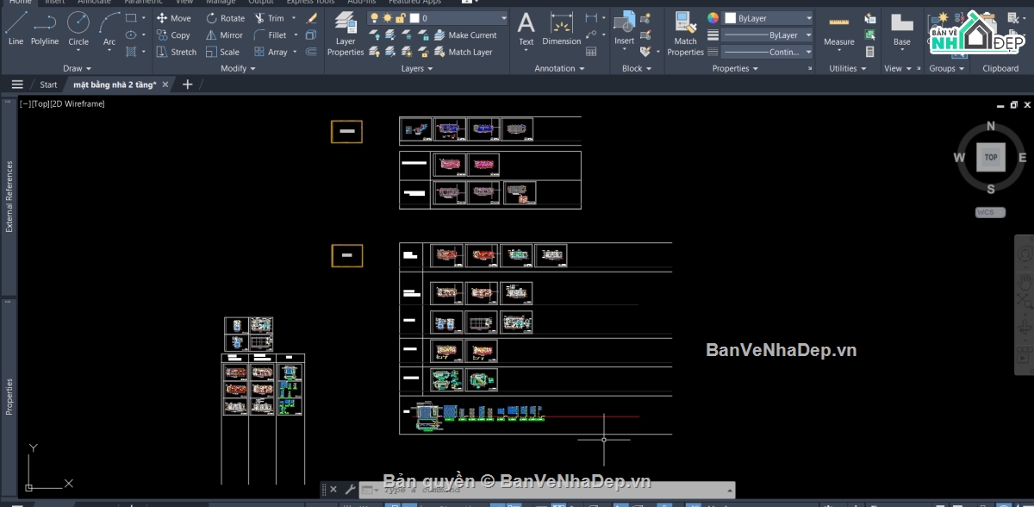Click the Match Properties icon

pos(686,34)
